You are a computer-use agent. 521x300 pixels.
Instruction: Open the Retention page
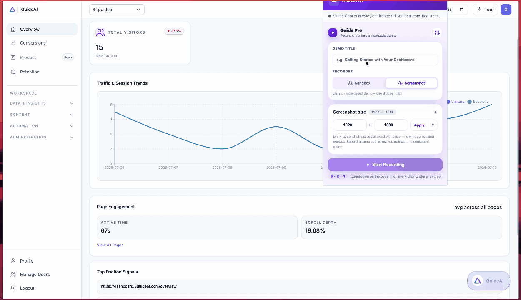42,72
